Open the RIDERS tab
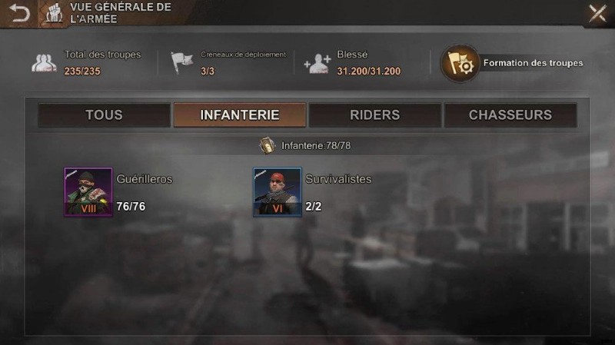The image size is (615, 345). [375, 114]
